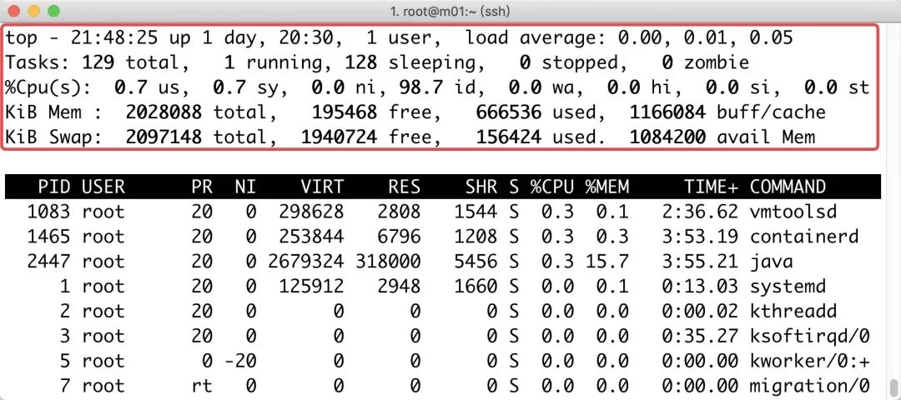This screenshot has width=901, height=400.
Task: Click the window title 'root@m01:~ (ssh)'
Action: [x=450, y=12]
